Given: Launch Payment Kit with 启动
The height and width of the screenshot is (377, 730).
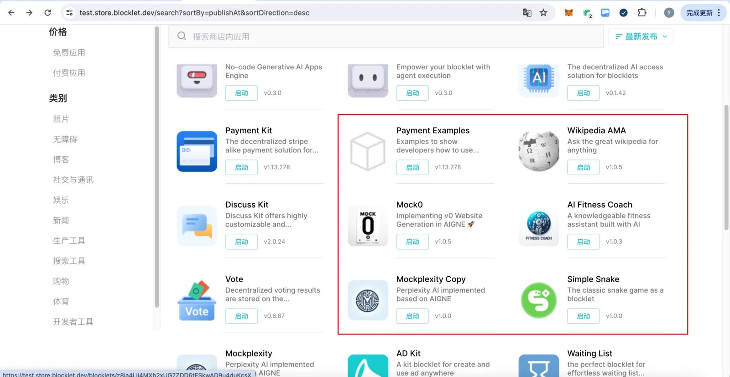Looking at the screenshot, I should click(241, 167).
